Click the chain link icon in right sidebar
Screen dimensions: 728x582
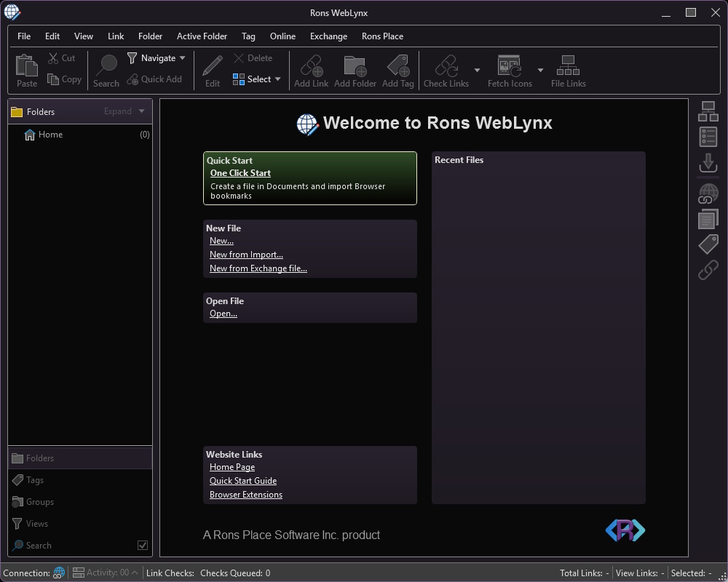(708, 270)
